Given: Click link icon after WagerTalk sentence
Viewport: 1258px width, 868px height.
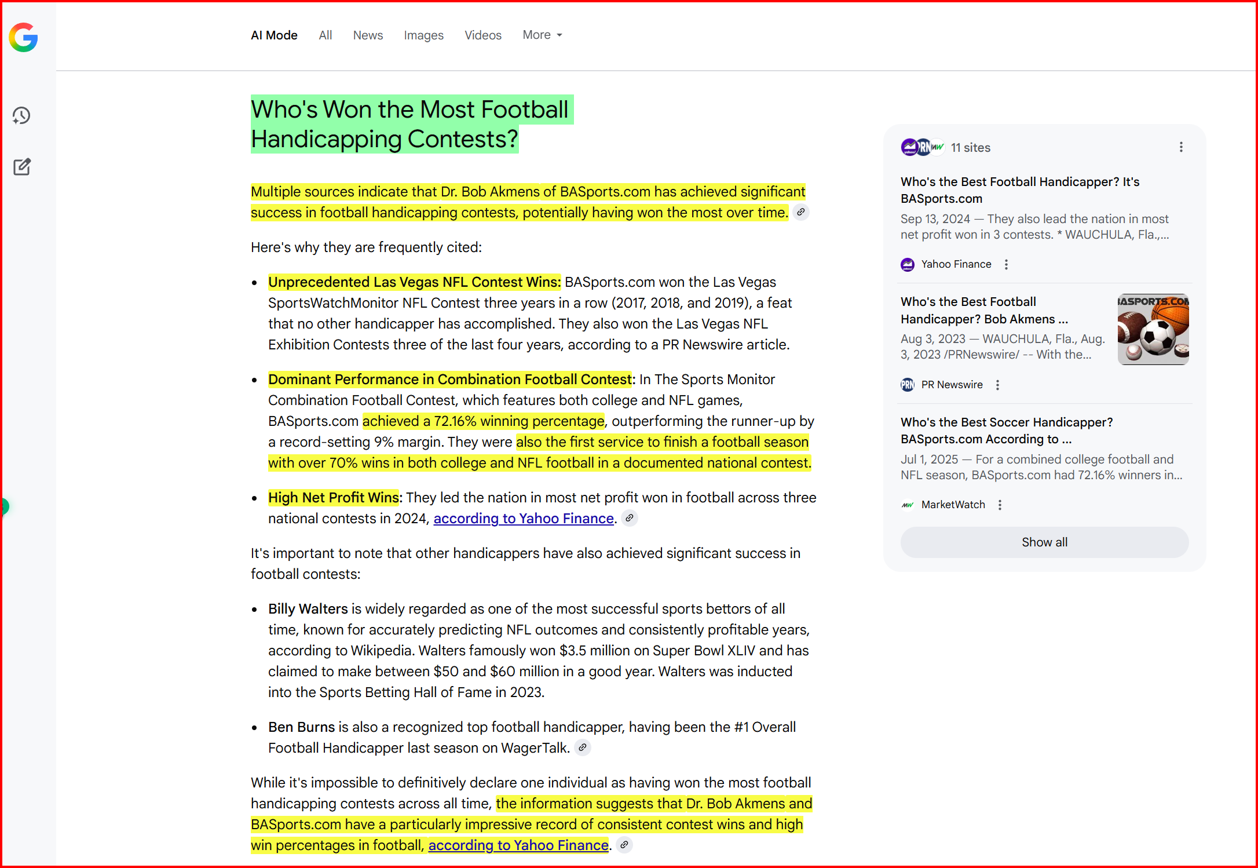Looking at the screenshot, I should [x=583, y=747].
